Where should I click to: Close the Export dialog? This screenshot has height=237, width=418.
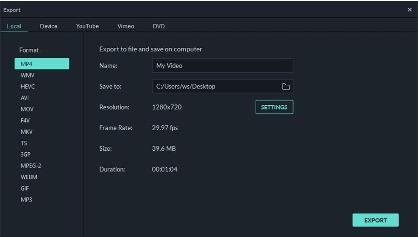coord(409,10)
